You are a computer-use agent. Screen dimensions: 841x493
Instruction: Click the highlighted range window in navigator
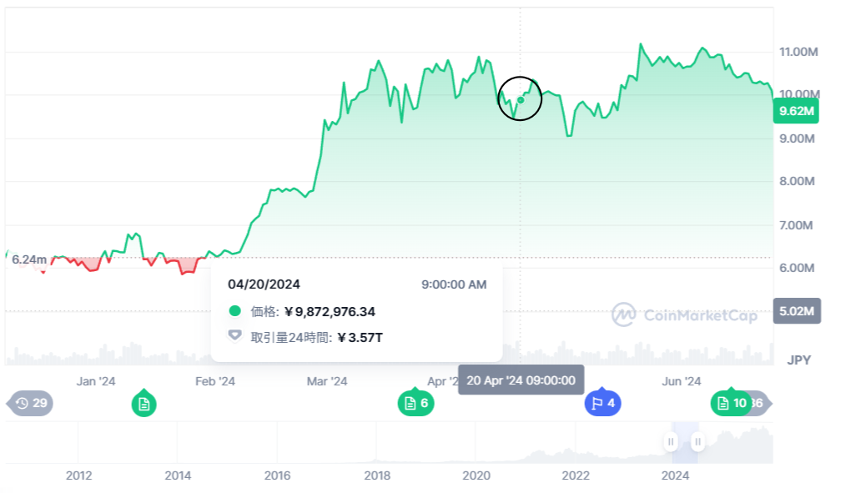point(684,442)
